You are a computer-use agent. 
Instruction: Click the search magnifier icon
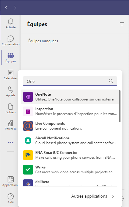[x=111, y=81]
